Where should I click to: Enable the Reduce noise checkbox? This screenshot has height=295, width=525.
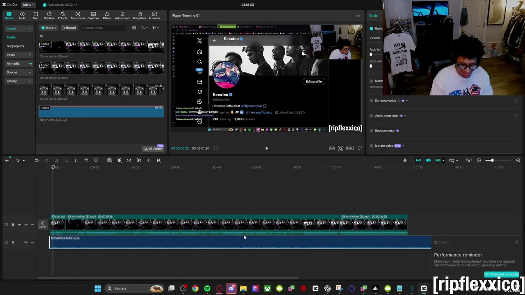tap(372, 131)
